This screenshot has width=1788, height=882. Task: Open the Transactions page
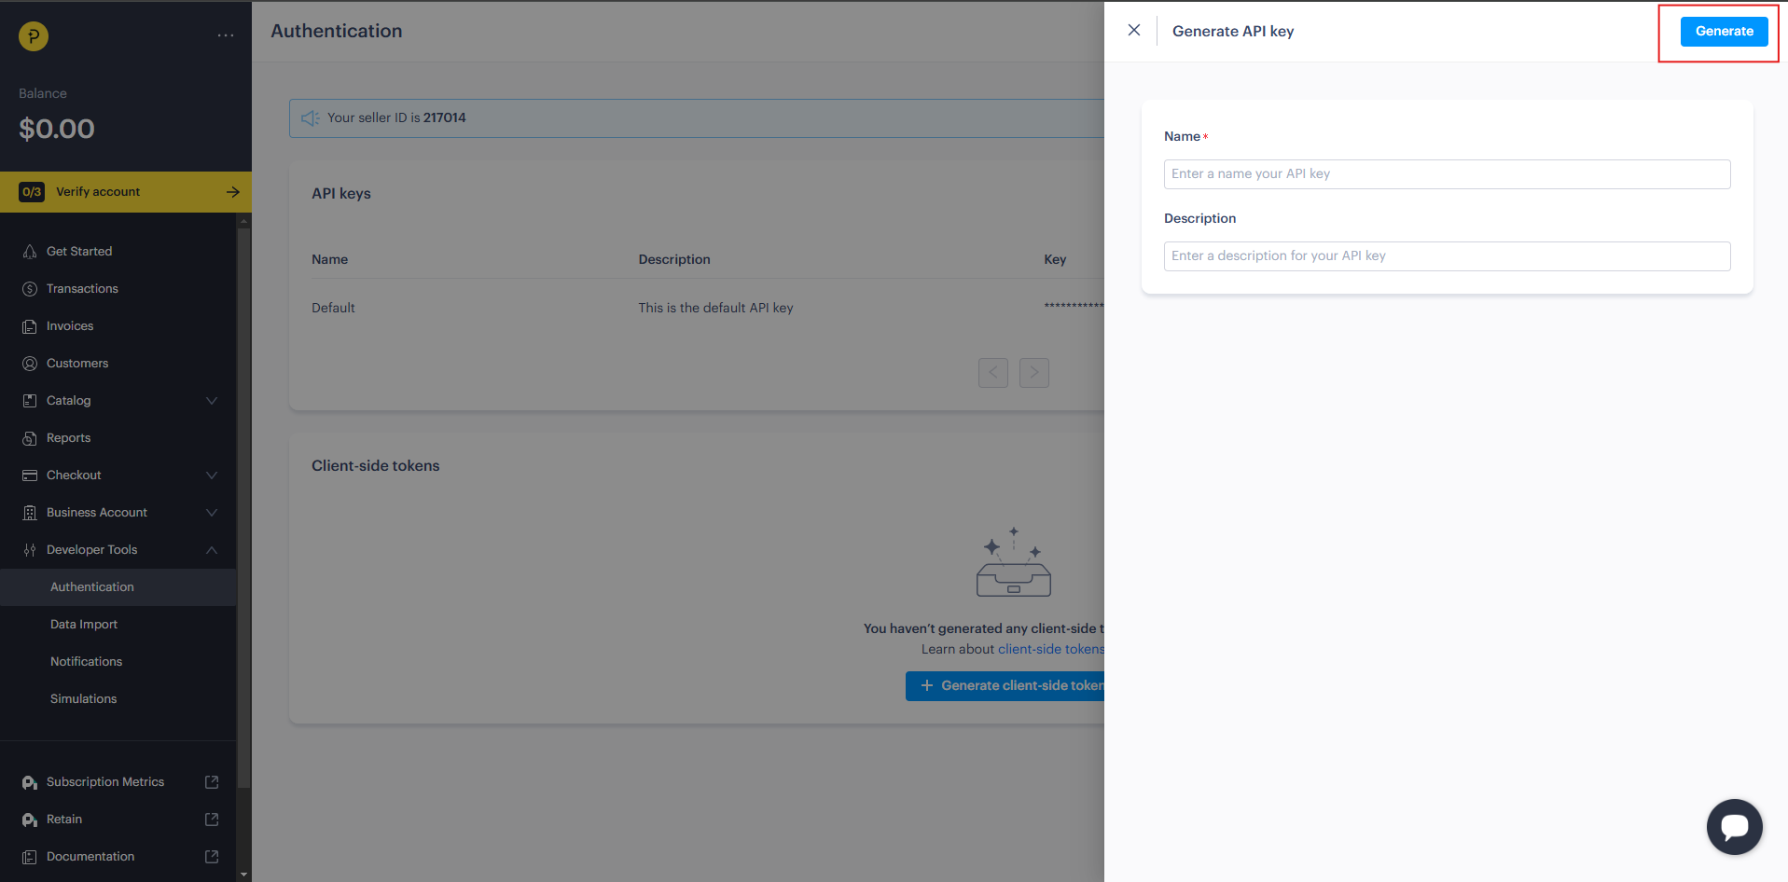[x=82, y=289]
